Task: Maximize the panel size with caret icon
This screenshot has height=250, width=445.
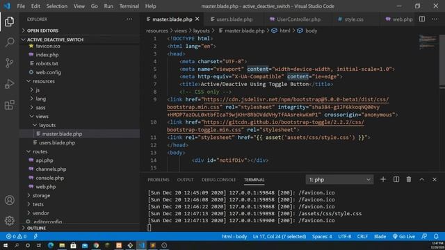Action: pos(422,179)
